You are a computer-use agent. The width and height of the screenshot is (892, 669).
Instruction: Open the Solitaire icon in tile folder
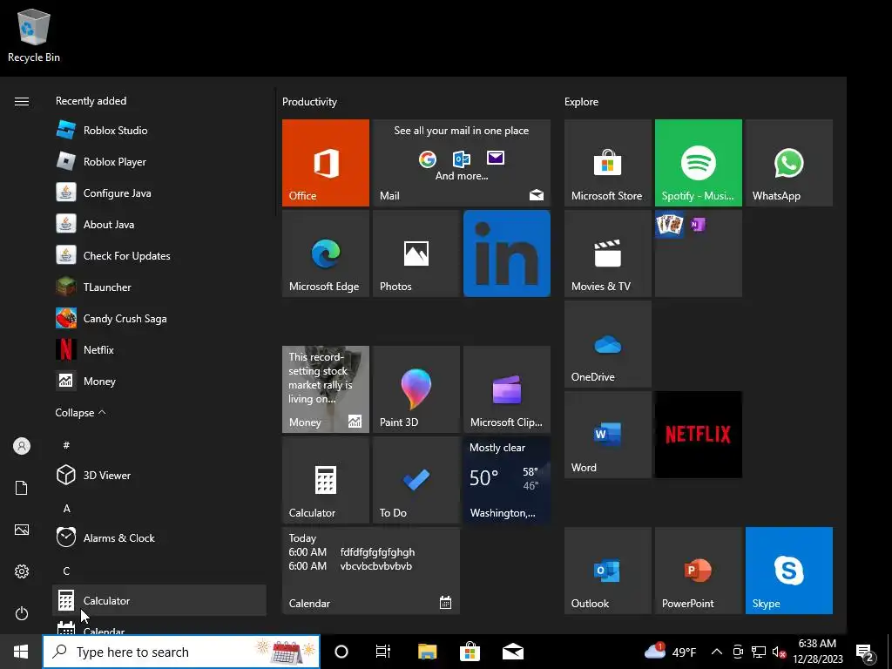pyautogui.click(x=670, y=224)
